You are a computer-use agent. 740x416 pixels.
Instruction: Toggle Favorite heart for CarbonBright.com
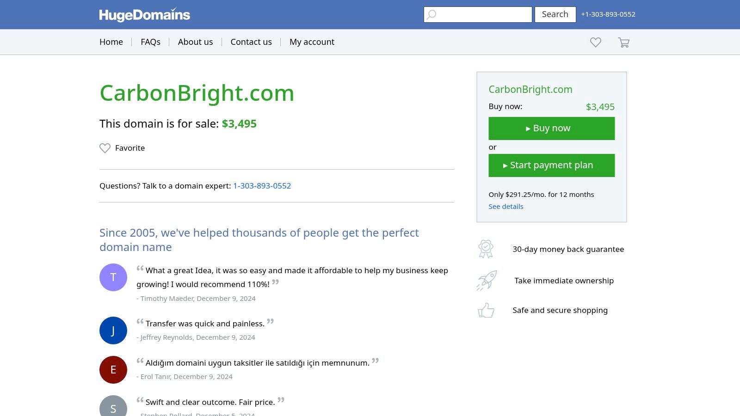click(x=105, y=148)
